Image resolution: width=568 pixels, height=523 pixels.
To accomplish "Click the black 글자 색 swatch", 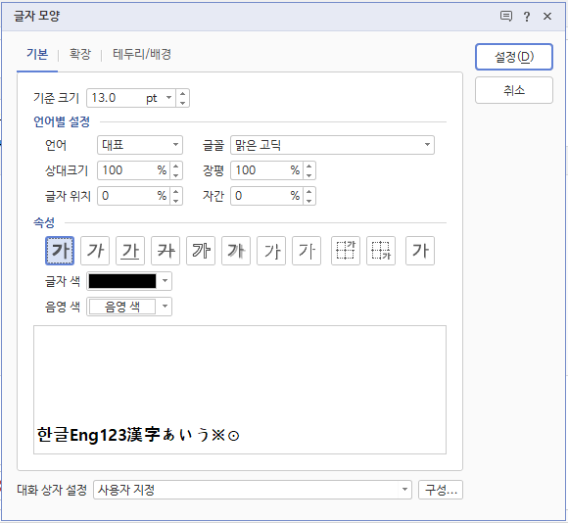I will pos(122,281).
